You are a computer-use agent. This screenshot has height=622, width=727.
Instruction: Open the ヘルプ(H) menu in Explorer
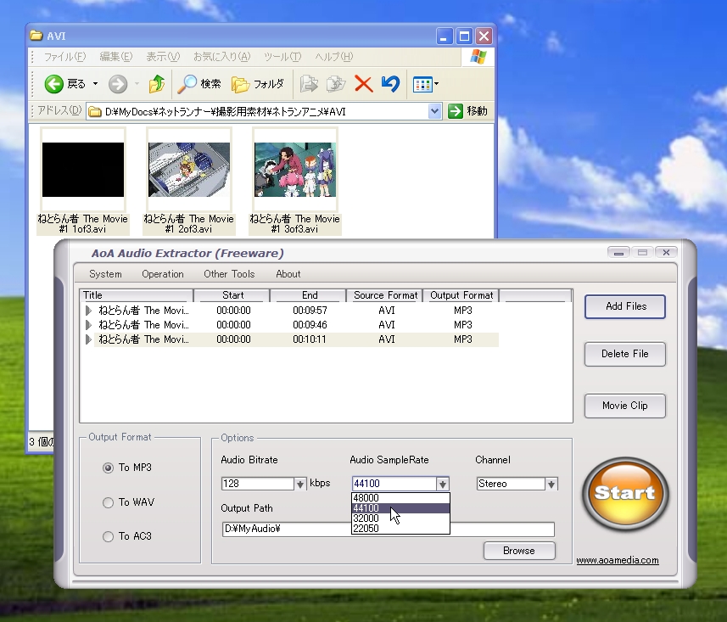pos(334,57)
